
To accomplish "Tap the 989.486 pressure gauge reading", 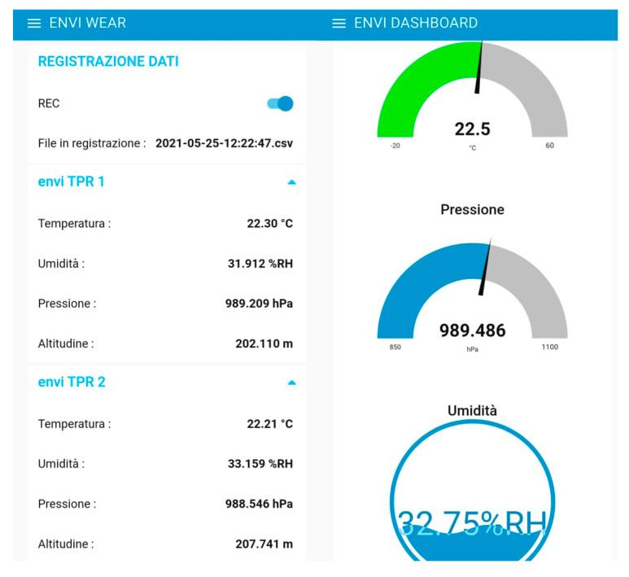I will coord(472,330).
